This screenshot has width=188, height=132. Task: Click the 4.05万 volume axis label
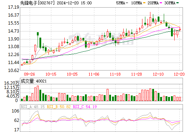tap(13, 96)
